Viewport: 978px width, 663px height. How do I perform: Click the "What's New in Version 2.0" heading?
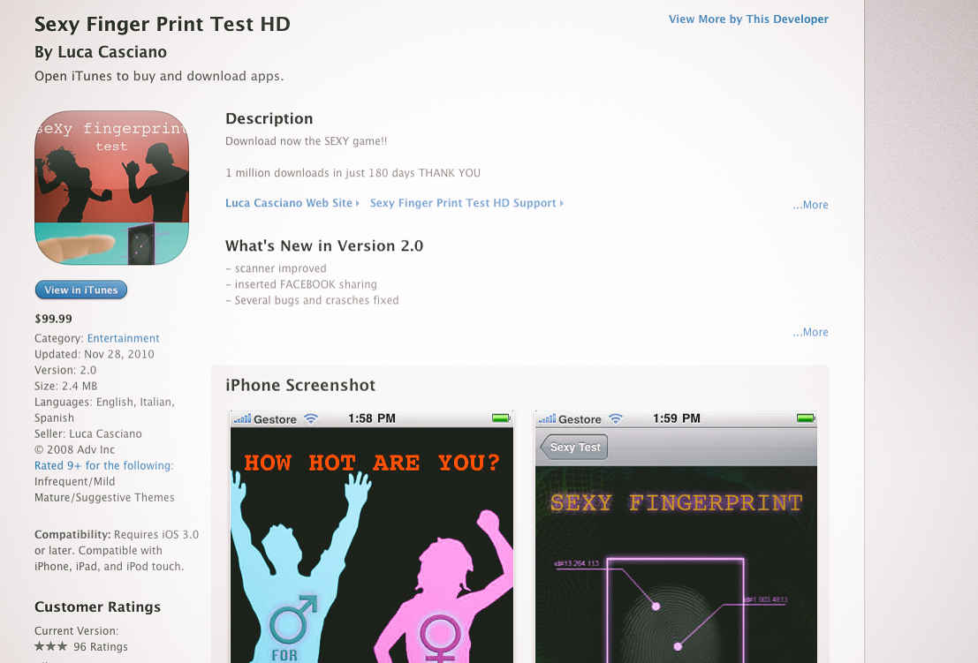tap(324, 246)
